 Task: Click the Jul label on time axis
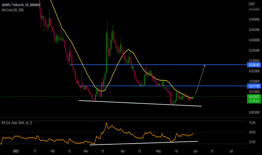231,151
